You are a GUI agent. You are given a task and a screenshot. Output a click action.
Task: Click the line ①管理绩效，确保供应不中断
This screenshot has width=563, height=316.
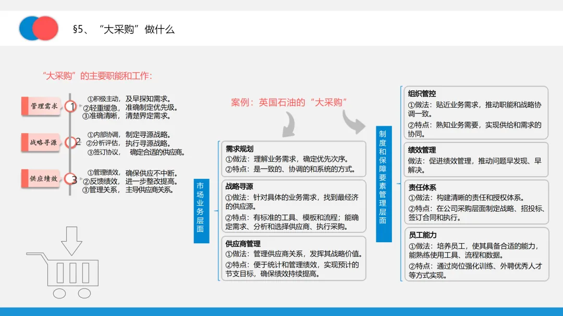(x=132, y=173)
